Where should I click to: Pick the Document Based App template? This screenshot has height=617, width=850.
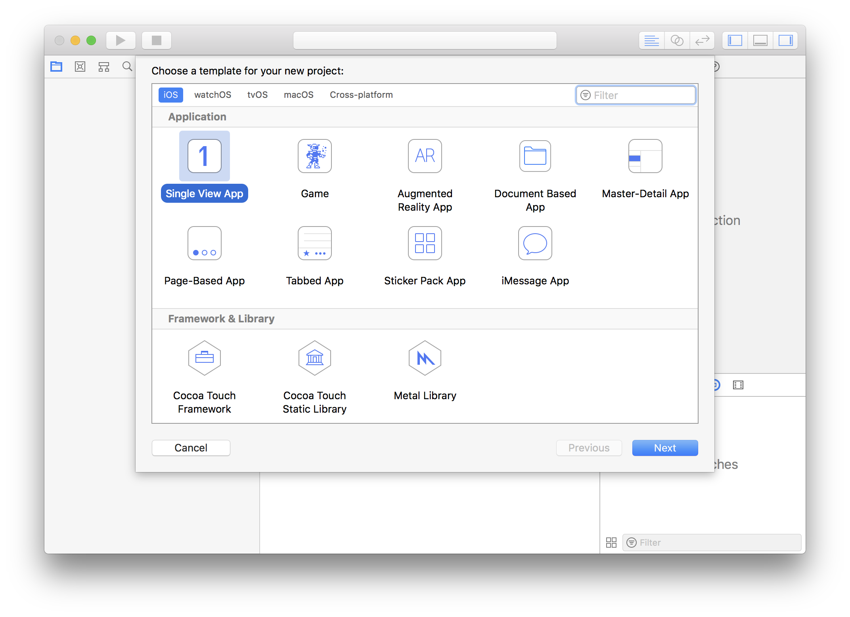click(x=535, y=156)
